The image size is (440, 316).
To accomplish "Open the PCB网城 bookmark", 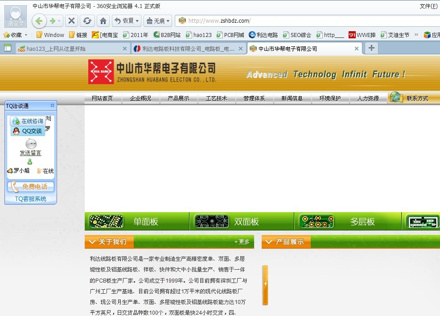I will [x=230, y=35].
